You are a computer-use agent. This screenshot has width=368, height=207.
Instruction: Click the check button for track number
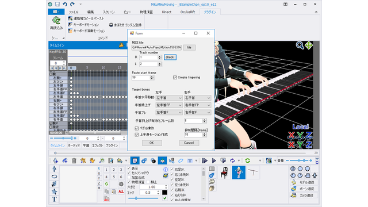pyautogui.click(x=170, y=57)
